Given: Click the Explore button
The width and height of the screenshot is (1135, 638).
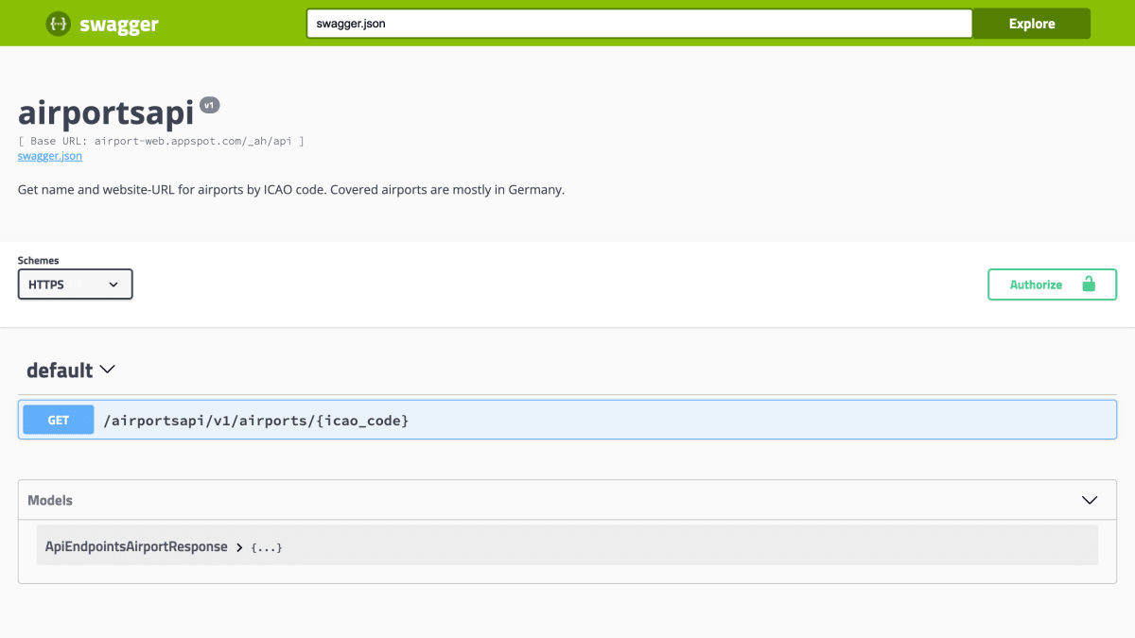Looking at the screenshot, I should click(1031, 24).
